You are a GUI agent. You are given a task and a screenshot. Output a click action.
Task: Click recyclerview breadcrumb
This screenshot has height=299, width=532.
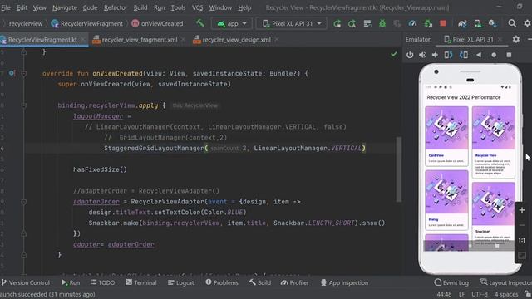(x=26, y=24)
